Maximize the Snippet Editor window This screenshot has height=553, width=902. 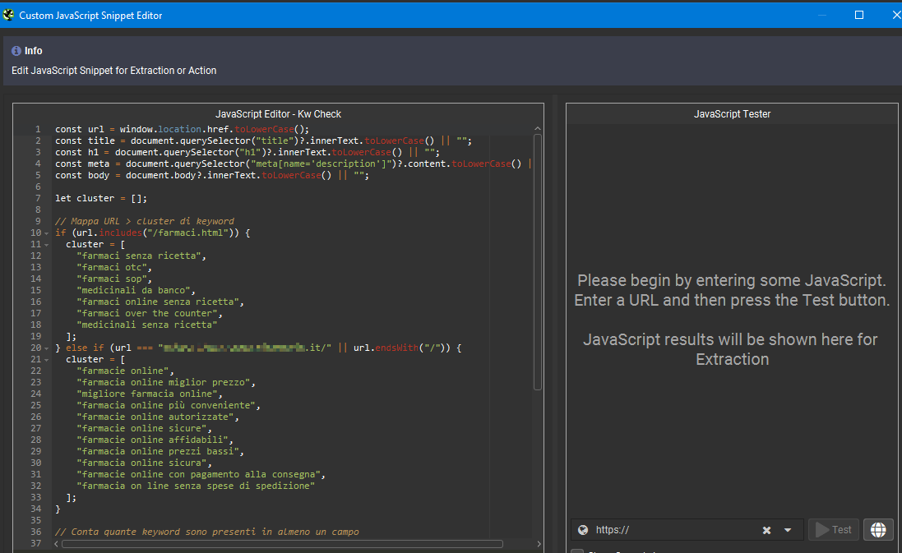click(859, 15)
